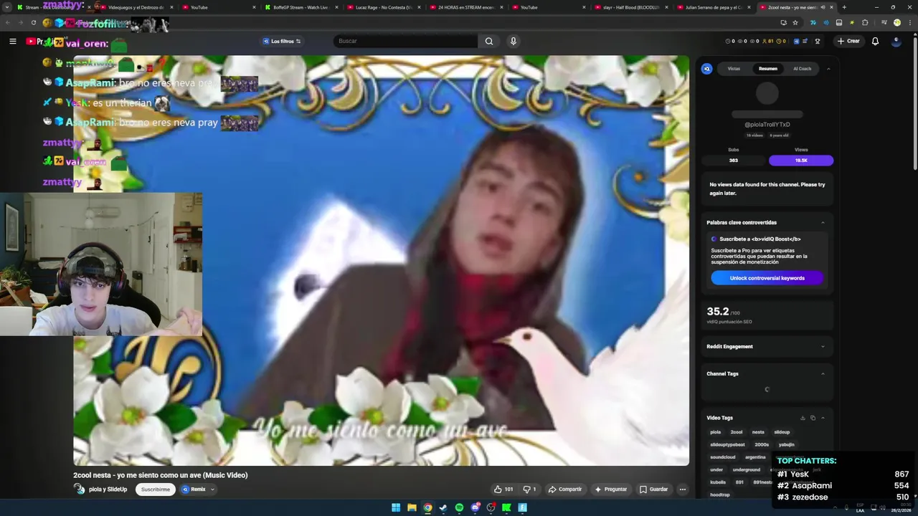This screenshot has height=516, width=918.
Task: Open Chrome three-dot menu
Action: point(909,22)
